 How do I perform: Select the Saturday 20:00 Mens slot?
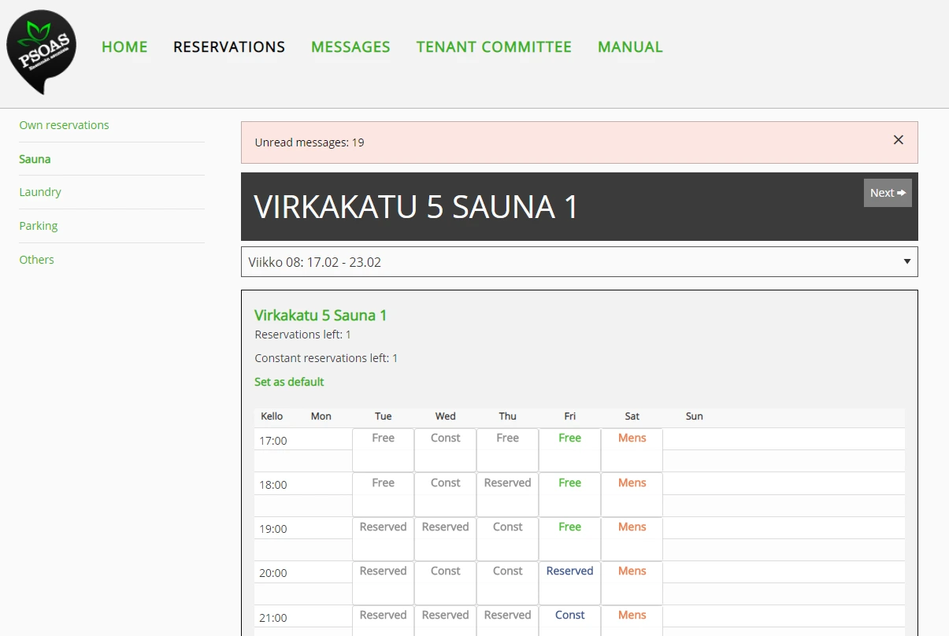[632, 582]
